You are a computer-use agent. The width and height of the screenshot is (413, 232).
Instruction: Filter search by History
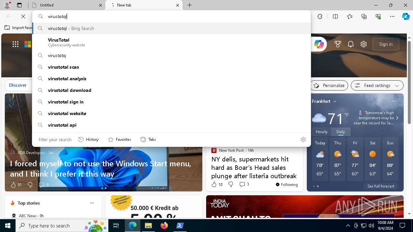(88, 140)
